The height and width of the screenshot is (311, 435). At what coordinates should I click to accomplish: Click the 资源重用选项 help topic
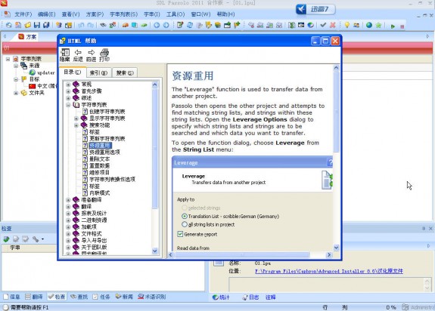click(104, 152)
